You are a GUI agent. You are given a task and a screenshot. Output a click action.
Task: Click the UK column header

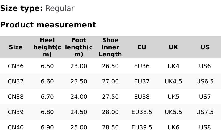173,47
